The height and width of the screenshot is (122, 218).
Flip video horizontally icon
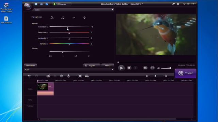74,18
